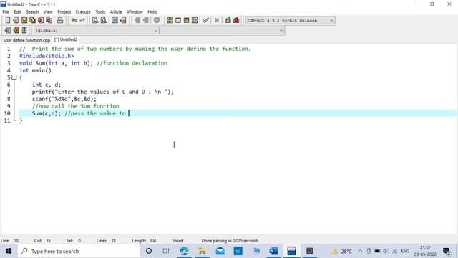This screenshot has width=458, height=258.
Task: Collapse the main function fold at line 5
Action: point(14,77)
